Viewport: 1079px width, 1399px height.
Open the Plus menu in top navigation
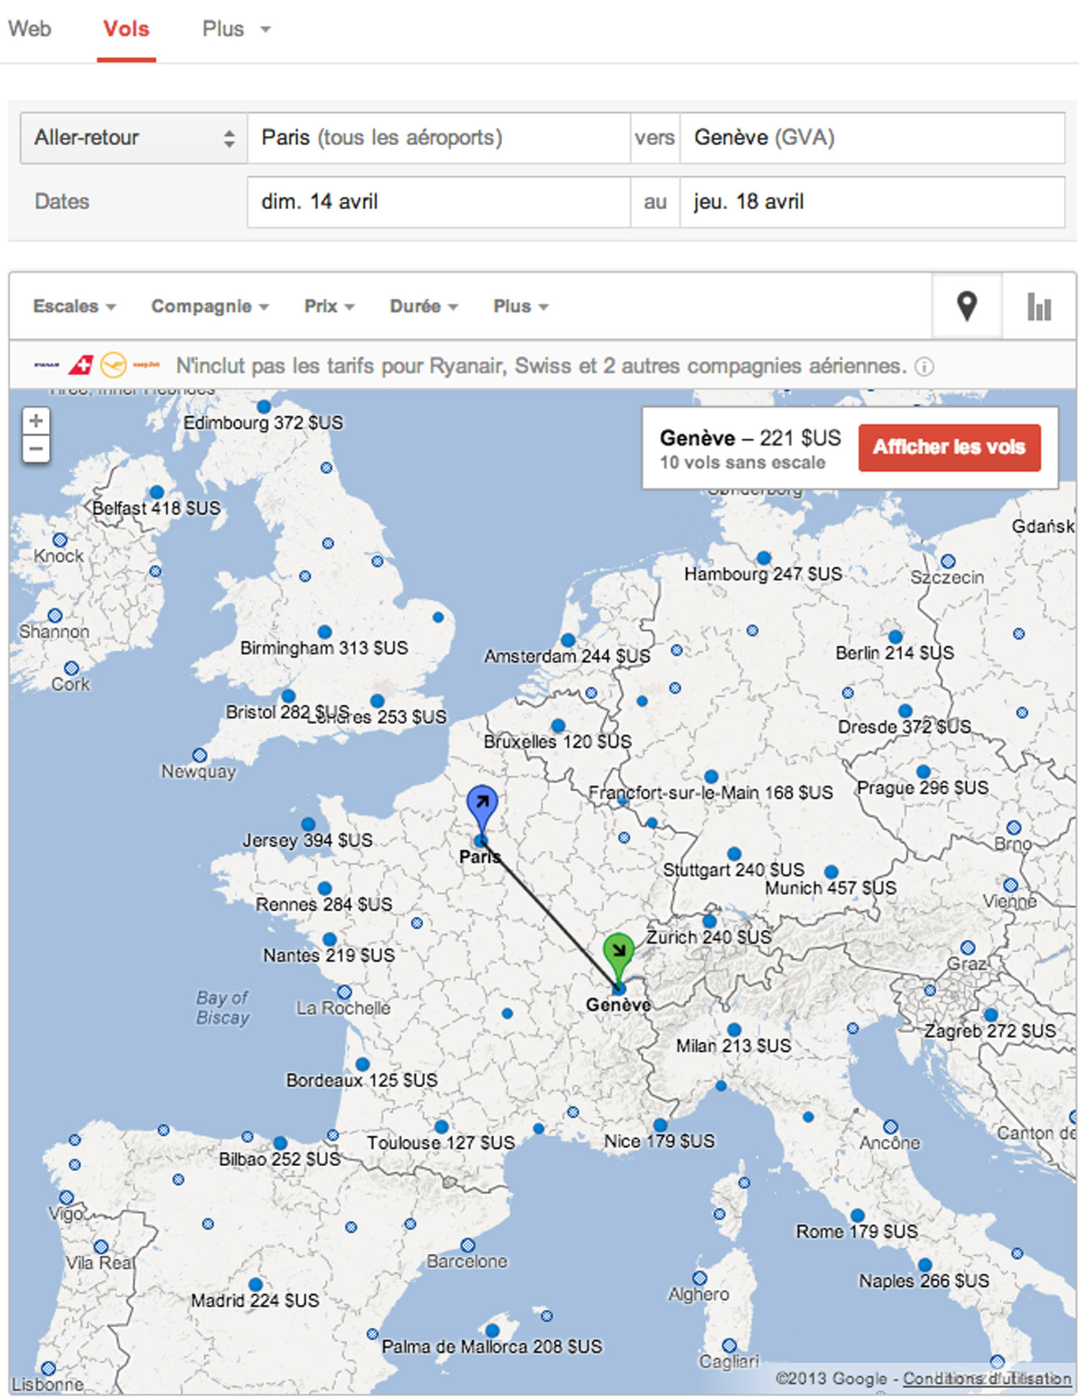(235, 29)
